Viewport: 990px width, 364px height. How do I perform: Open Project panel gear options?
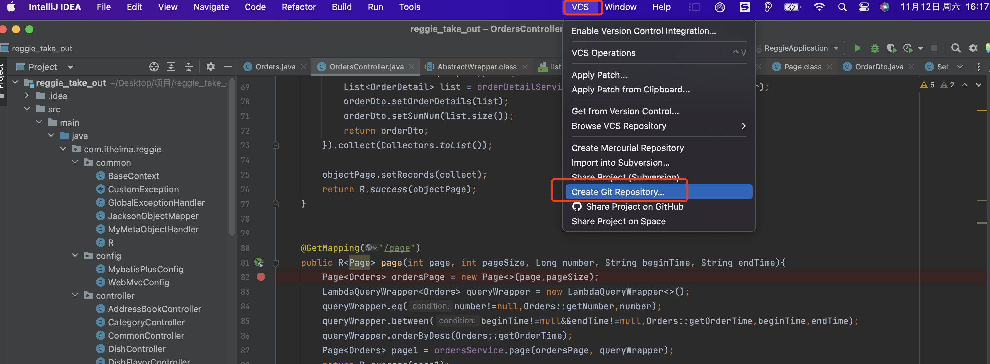[210, 67]
